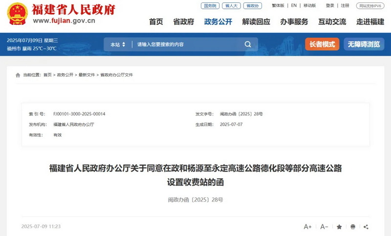Open the share icon
Screen dimensions: 391x236
[366, 227]
